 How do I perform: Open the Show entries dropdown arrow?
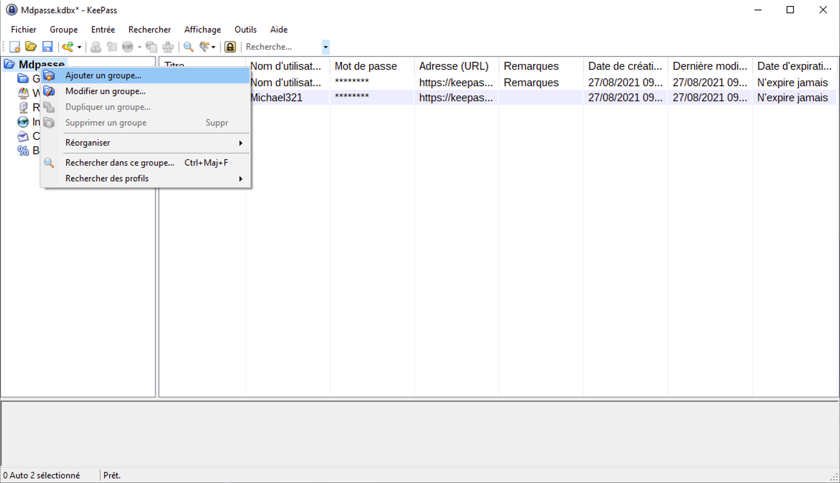(213, 47)
